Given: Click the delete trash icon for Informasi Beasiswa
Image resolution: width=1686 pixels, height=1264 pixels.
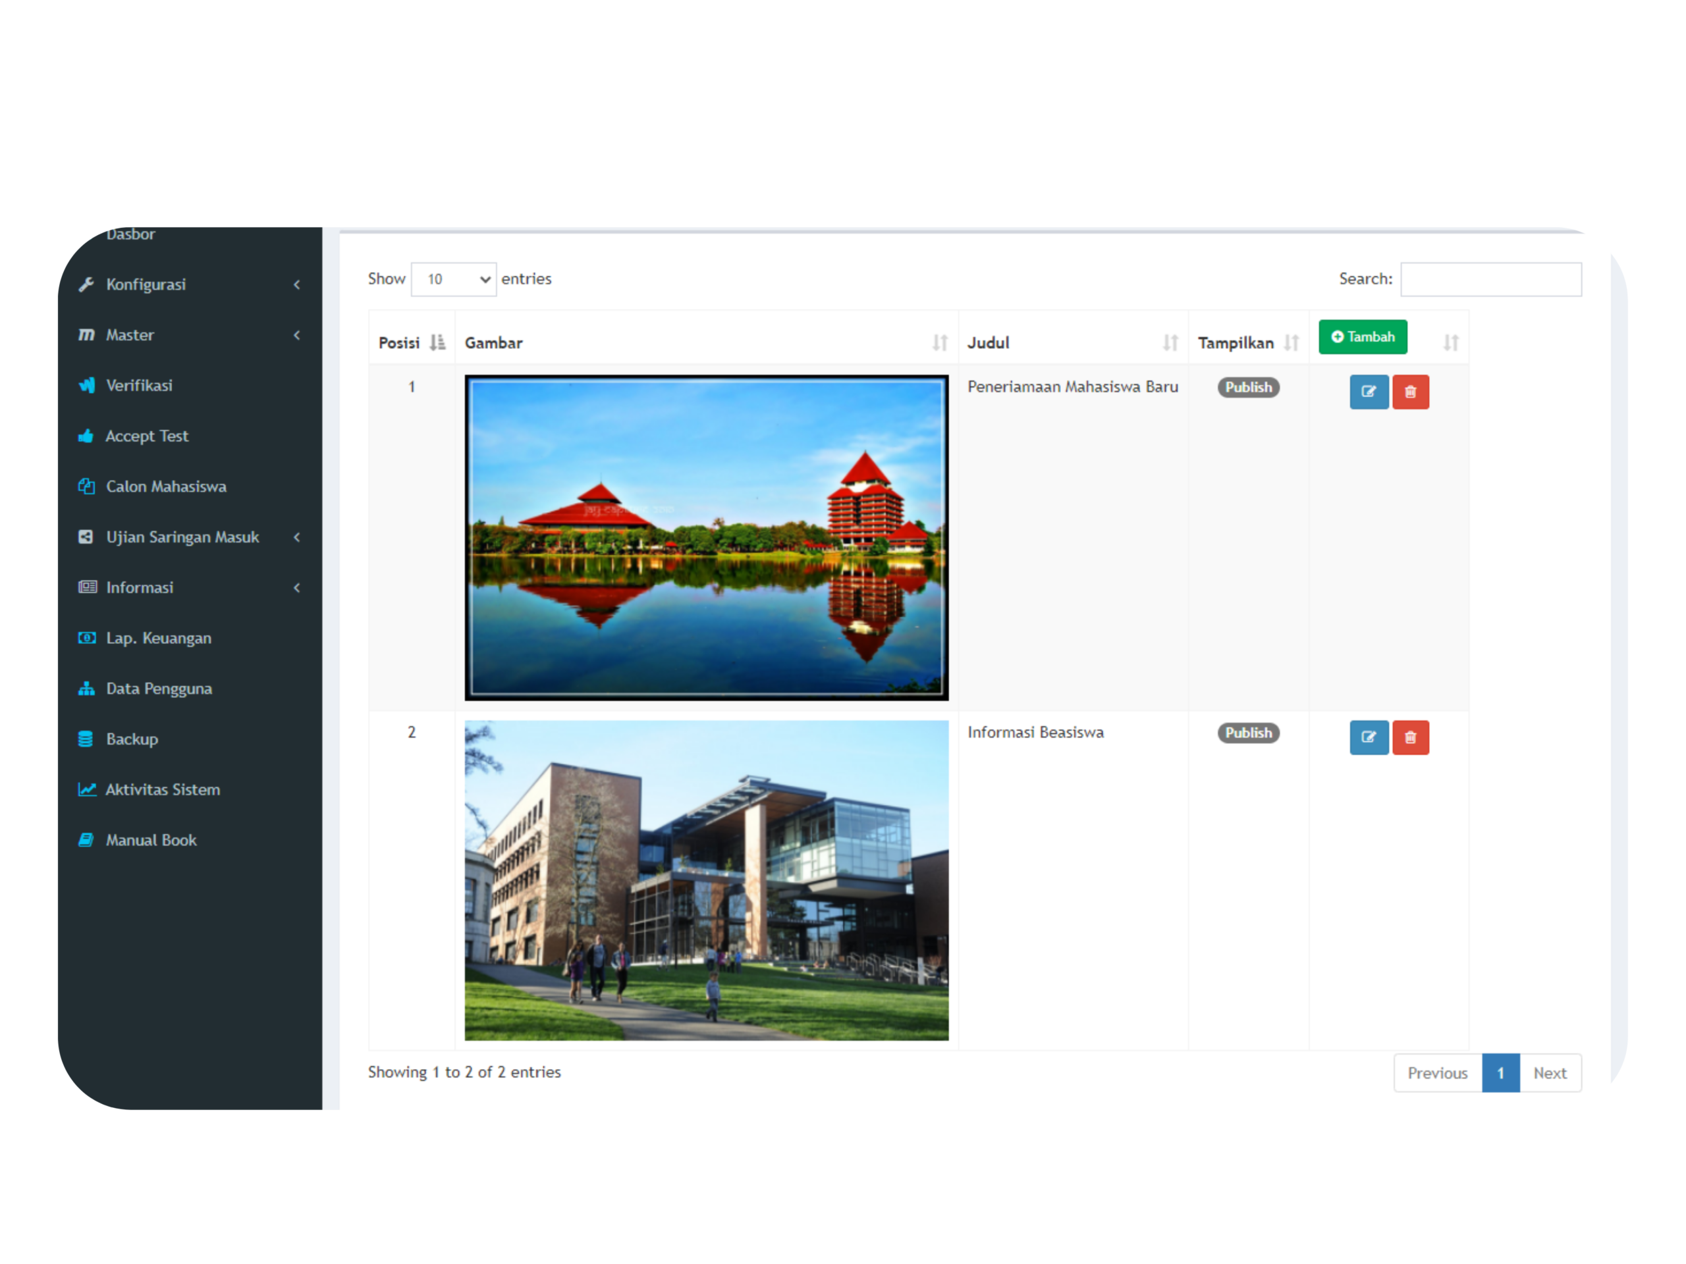Looking at the screenshot, I should pyautogui.click(x=1410, y=737).
